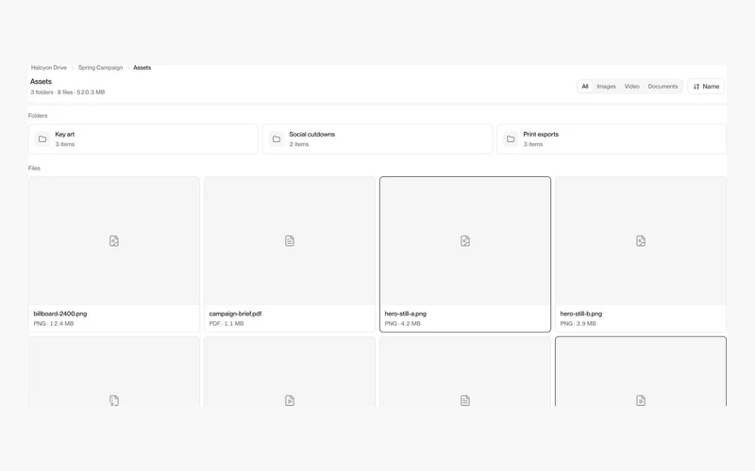This screenshot has height=471, width=755.
Task: Click the 'PNG · 4.2 MB' file details
Action: 403,323
